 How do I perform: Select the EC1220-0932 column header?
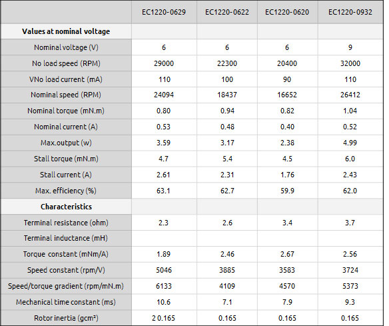point(350,12)
